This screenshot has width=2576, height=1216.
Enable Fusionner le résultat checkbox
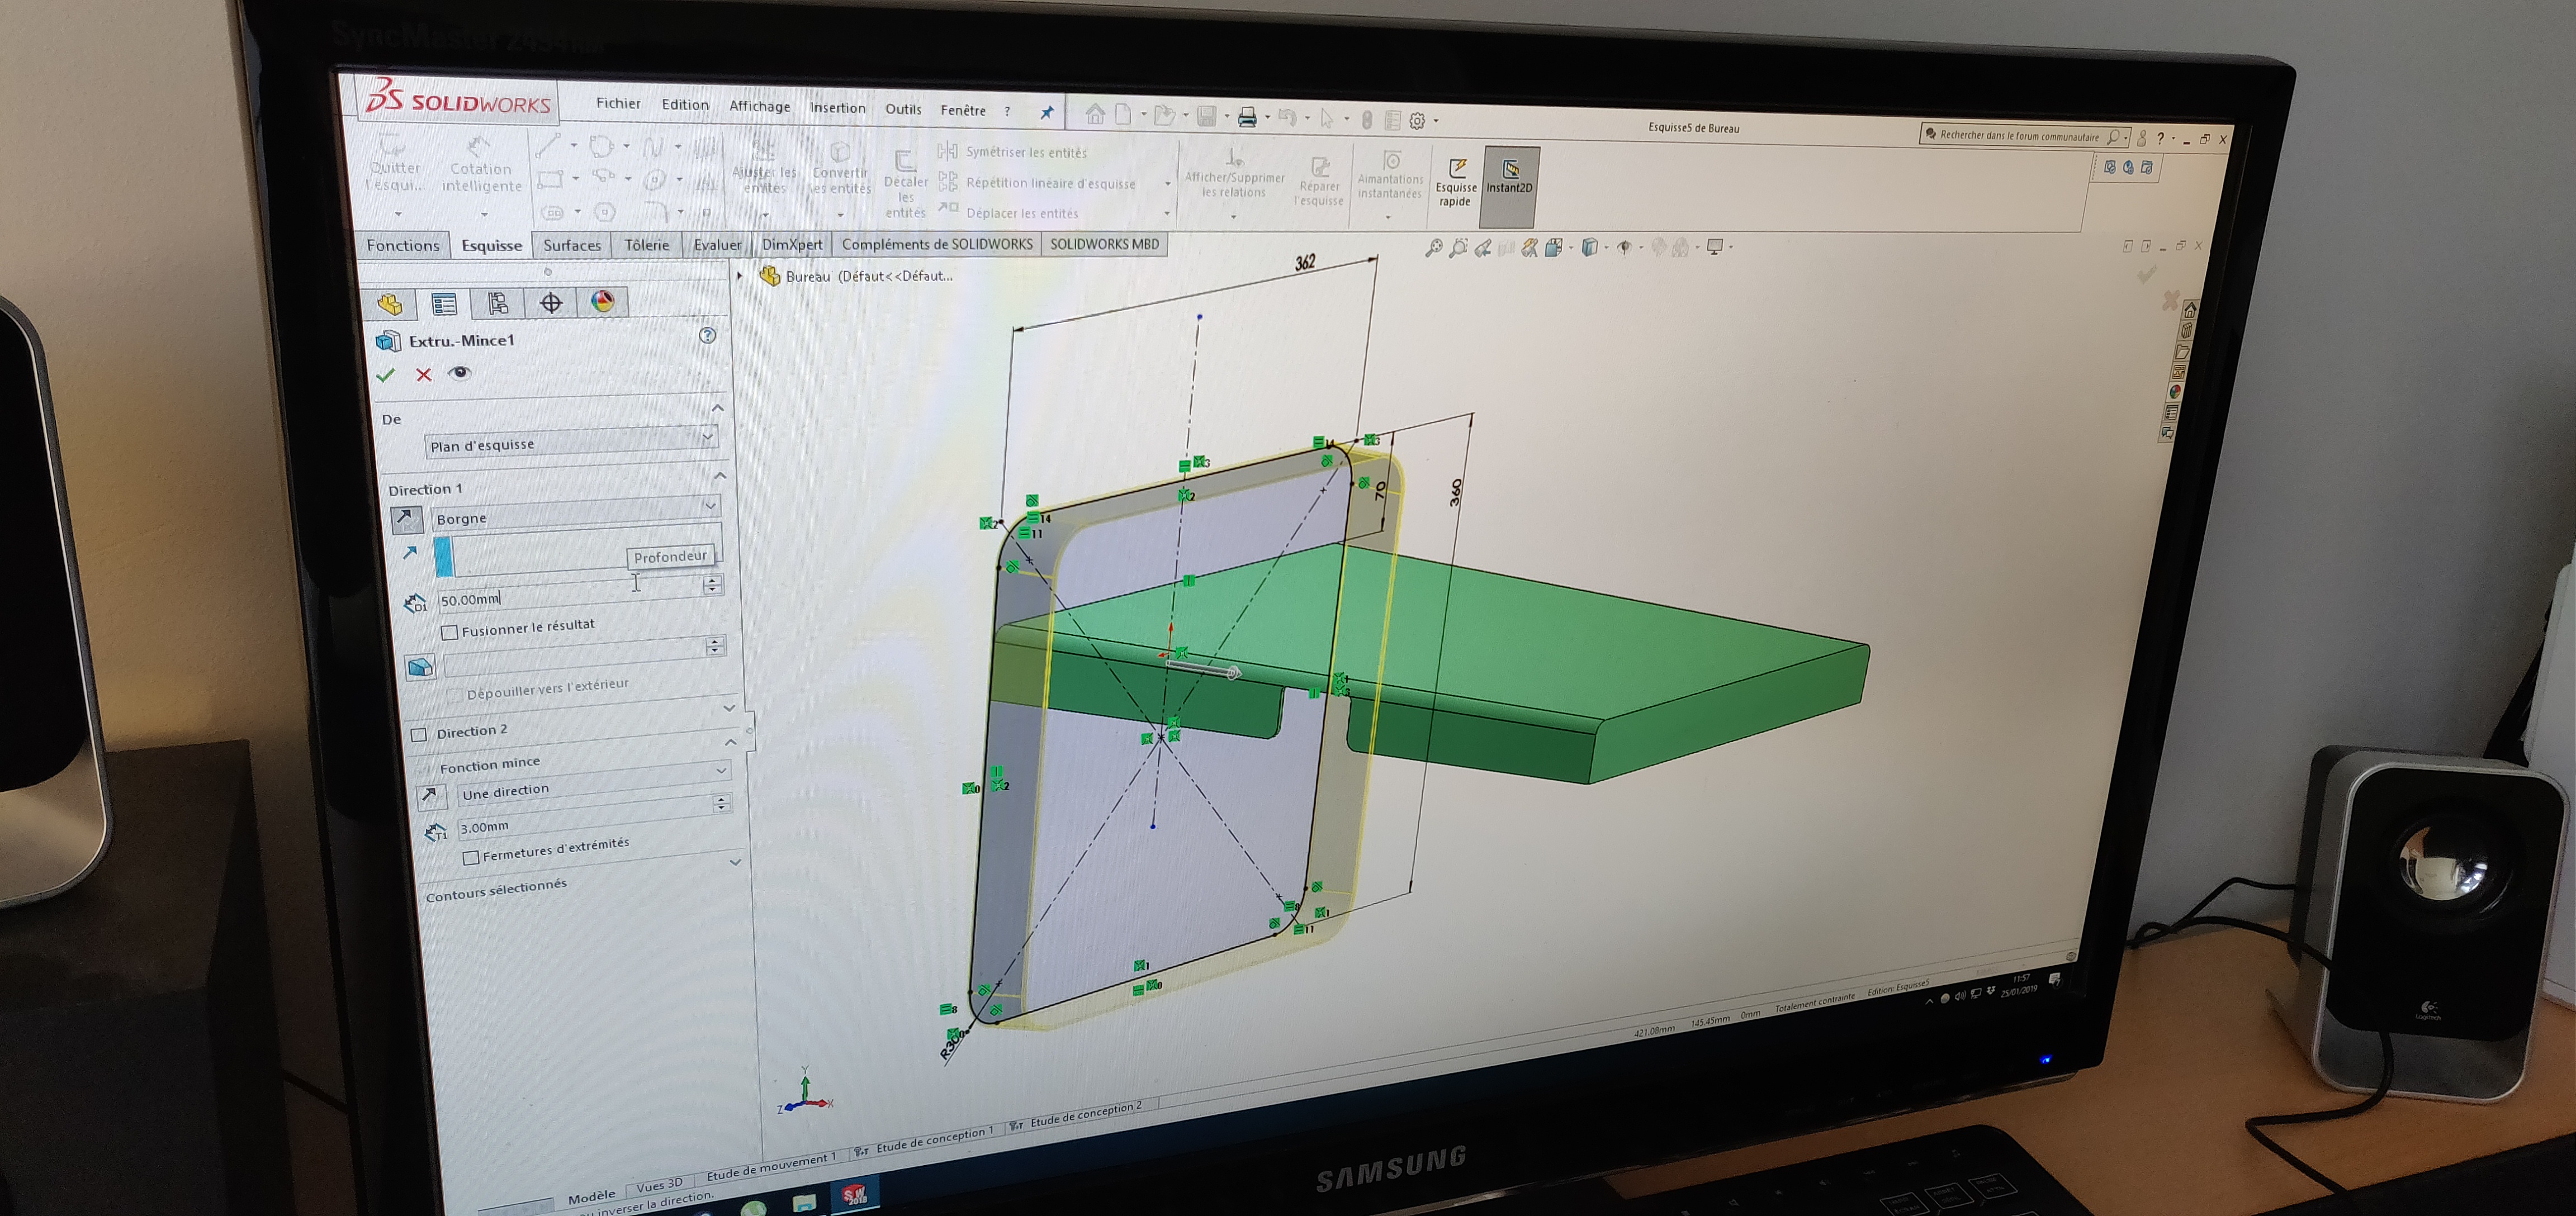coord(450,632)
